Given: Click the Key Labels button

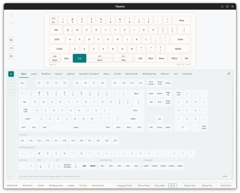Looking at the screenshot, I should [x=160, y=186].
